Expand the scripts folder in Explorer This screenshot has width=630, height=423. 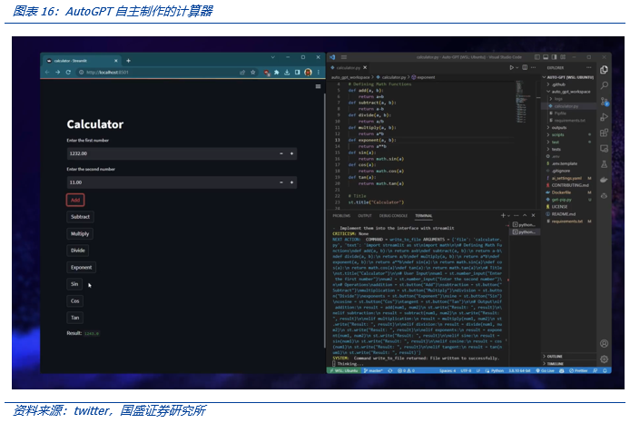click(558, 134)
